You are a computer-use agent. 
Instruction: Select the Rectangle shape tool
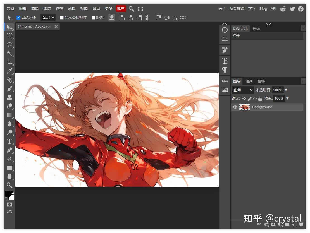[x=9, y=168]
